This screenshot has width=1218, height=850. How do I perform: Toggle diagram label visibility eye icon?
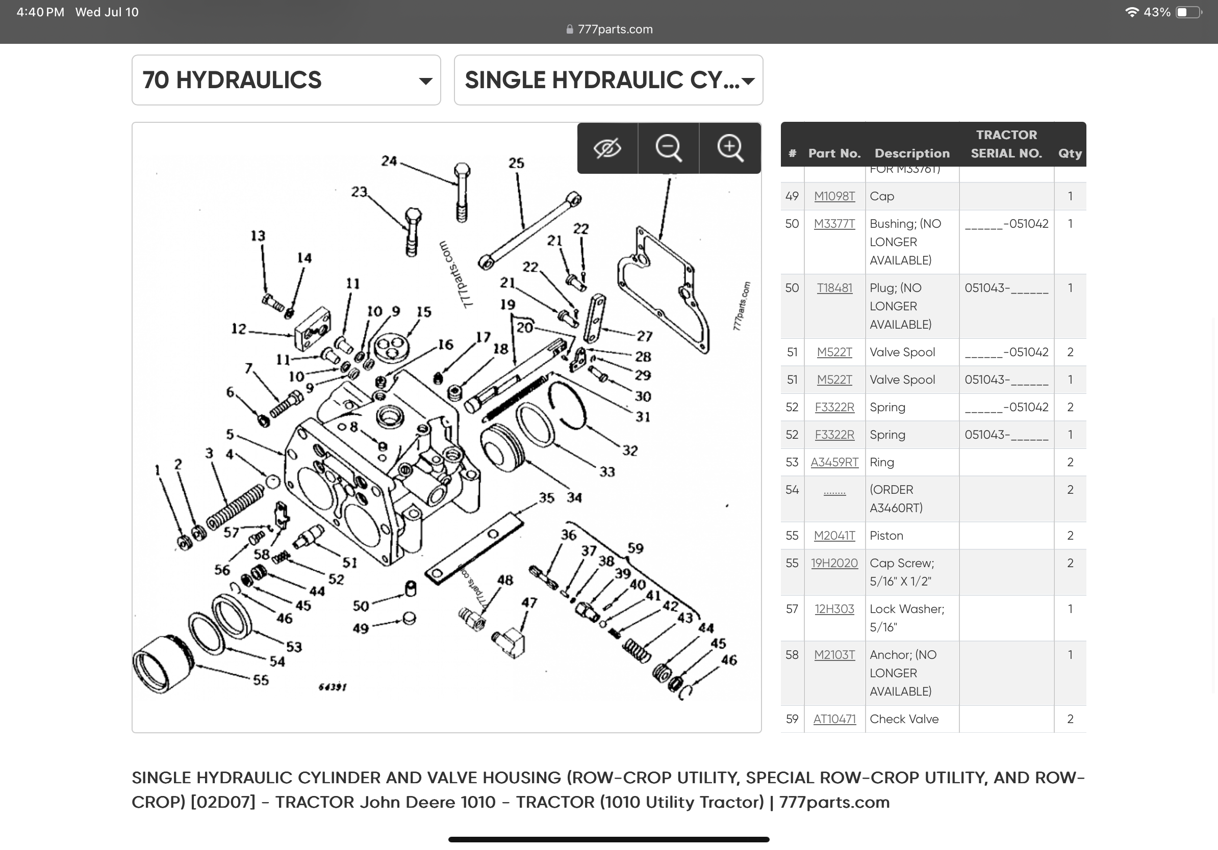coord(607,148)
